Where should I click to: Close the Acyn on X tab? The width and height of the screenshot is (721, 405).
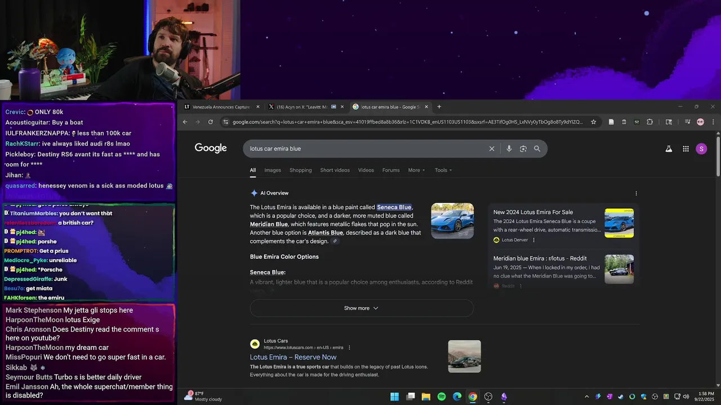(342, 107)
